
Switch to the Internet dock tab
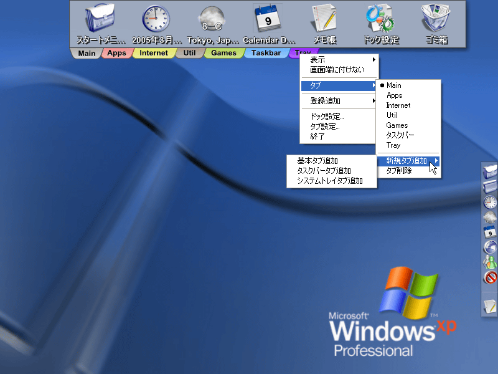tap(153, 53)
